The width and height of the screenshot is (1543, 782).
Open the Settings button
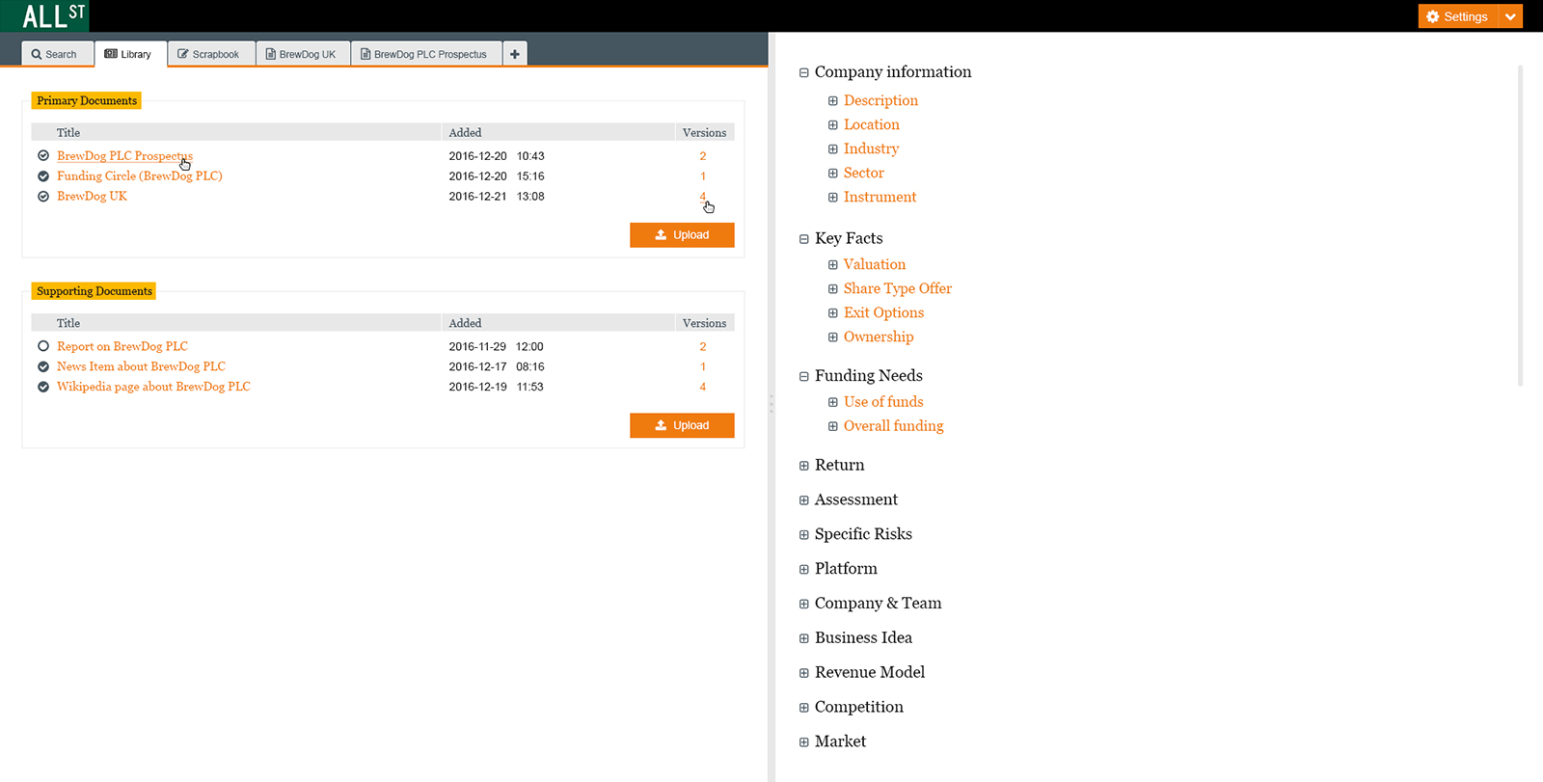1457,16
